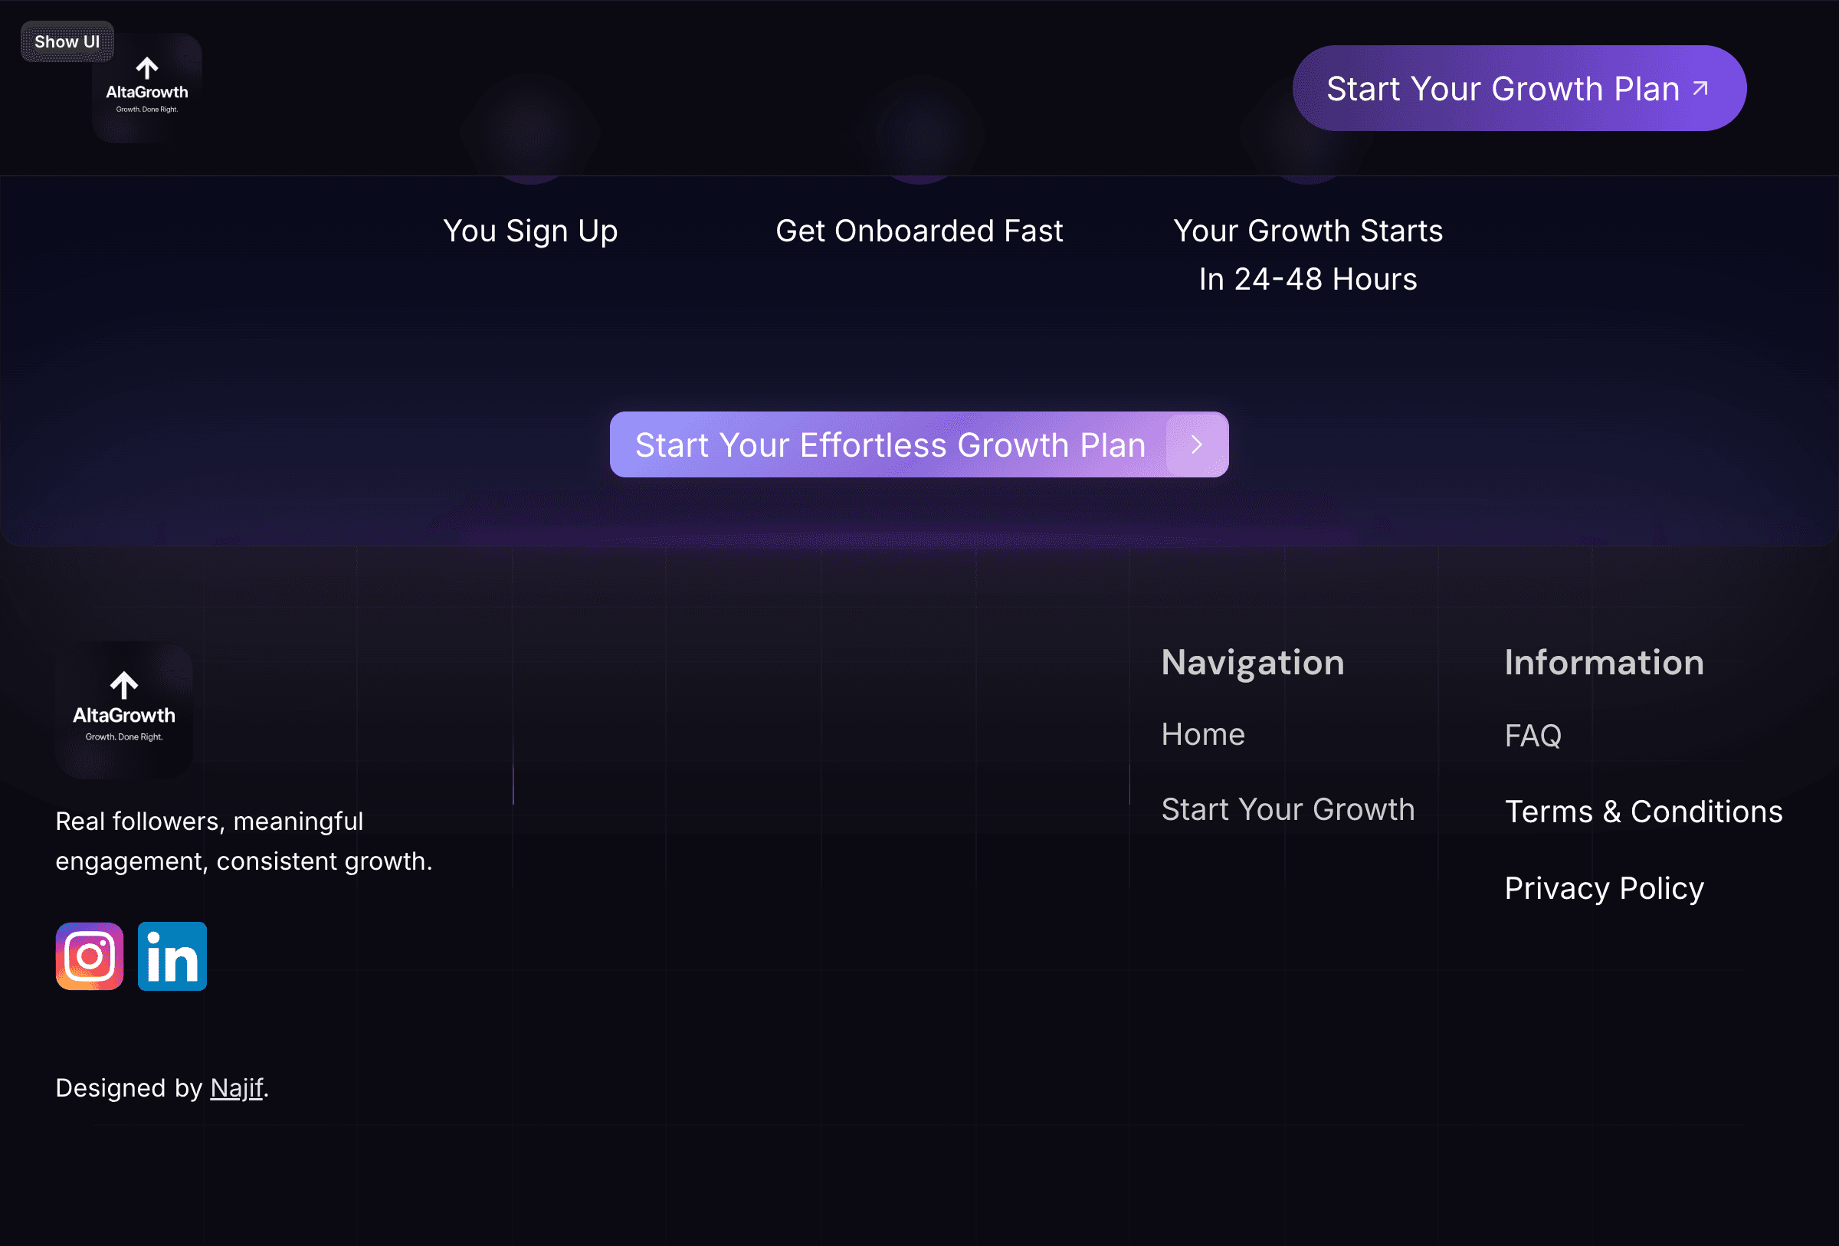Image resolution: width=1839 pixels, height=1246 pixels.
Task: Click the Start Your Growth Plan header button
Action: click(x=1503, y=89)
